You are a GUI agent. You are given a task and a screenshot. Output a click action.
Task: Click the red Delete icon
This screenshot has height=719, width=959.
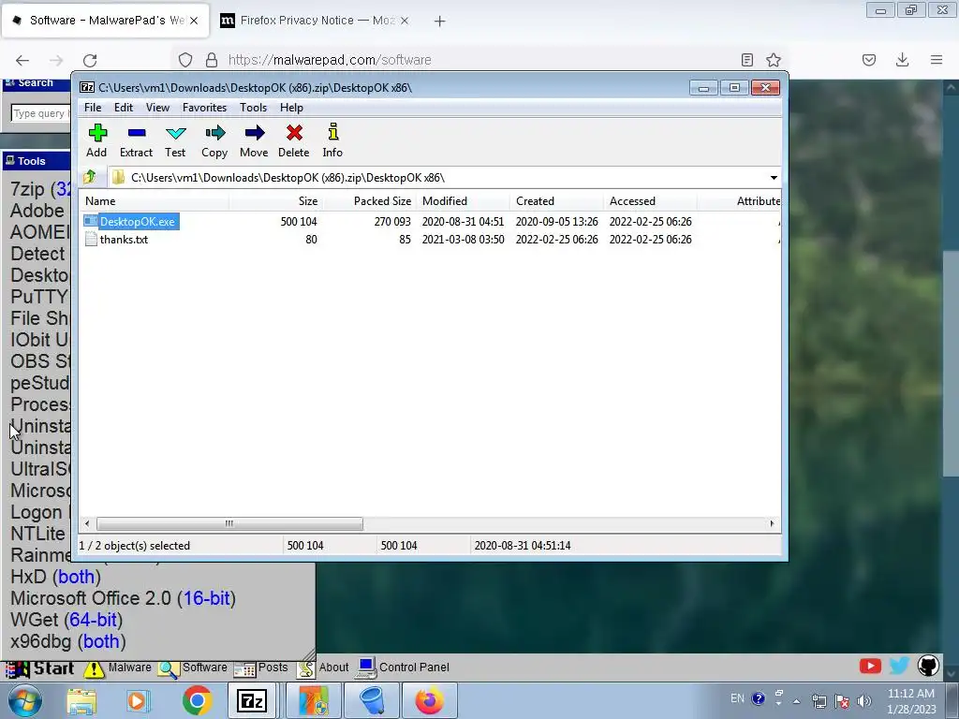pyautogui.click(x=293, y=140)
